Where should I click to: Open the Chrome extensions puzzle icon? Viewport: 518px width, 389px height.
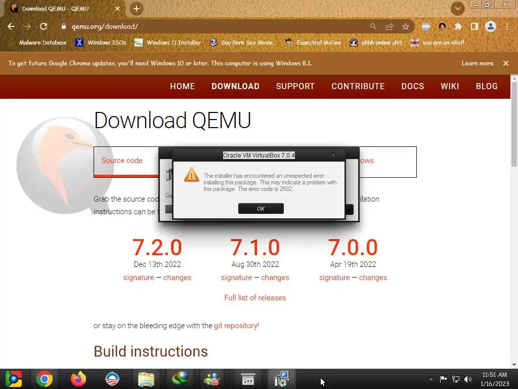[x=458, y=26]
